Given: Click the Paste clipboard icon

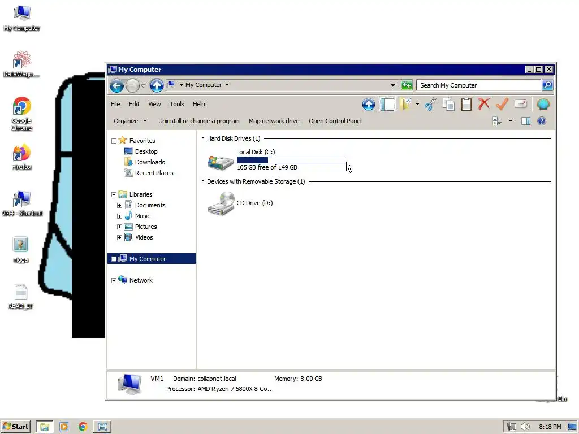Looking at the screenshot, I should [466, 105].
